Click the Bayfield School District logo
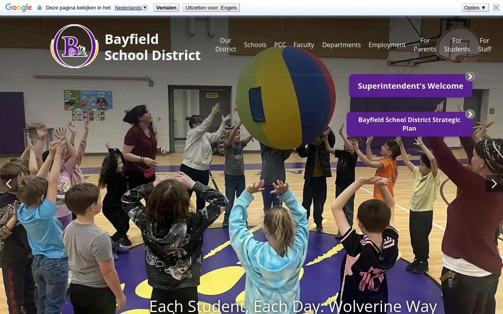 75,46
